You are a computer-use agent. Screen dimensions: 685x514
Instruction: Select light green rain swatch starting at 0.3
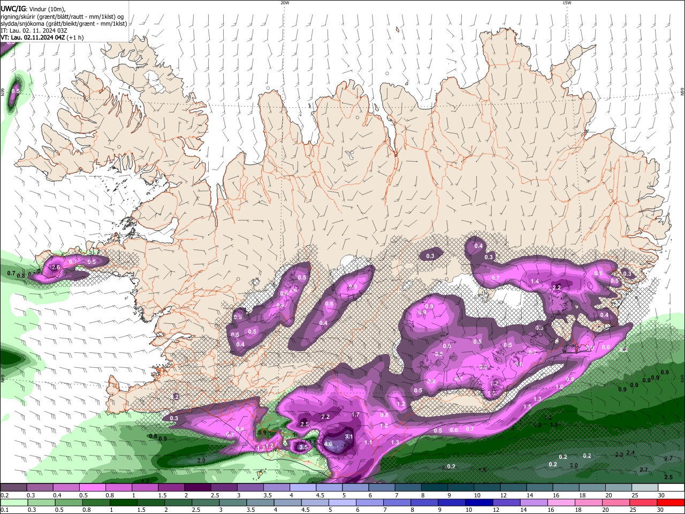pyautogui.click(x=41, y=503)
